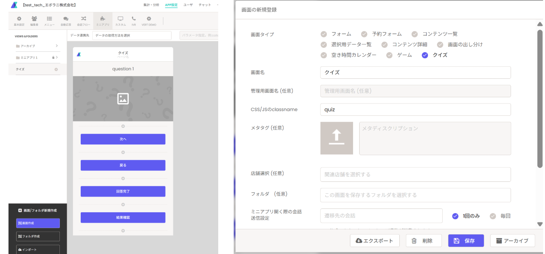Click the IVR phone icon
This screenshot has width=545, height=254.
tap(134, 19)
